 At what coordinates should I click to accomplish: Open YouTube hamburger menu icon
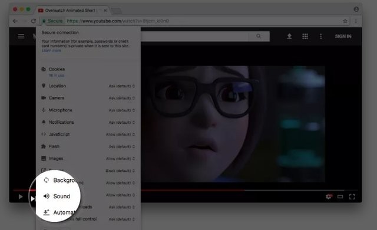(x=21, y=36)
